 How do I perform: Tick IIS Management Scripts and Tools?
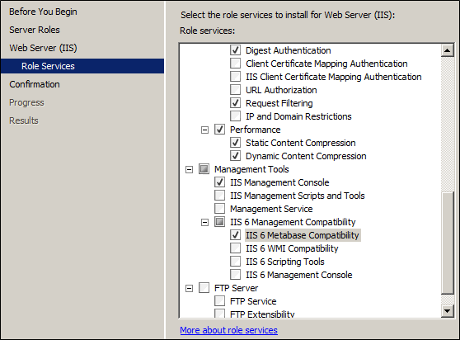[x=220, y=196]
